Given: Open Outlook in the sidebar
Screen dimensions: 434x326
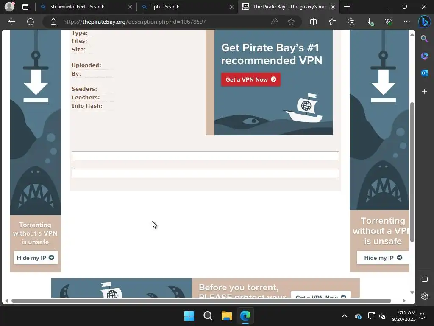Looking at the screenshot, I should click(424, 73).
